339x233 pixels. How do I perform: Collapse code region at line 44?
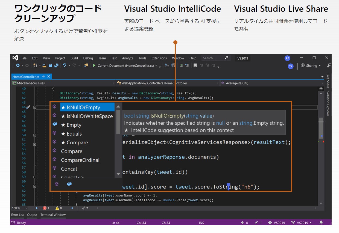pyautogui.click(x=34, y=107)
